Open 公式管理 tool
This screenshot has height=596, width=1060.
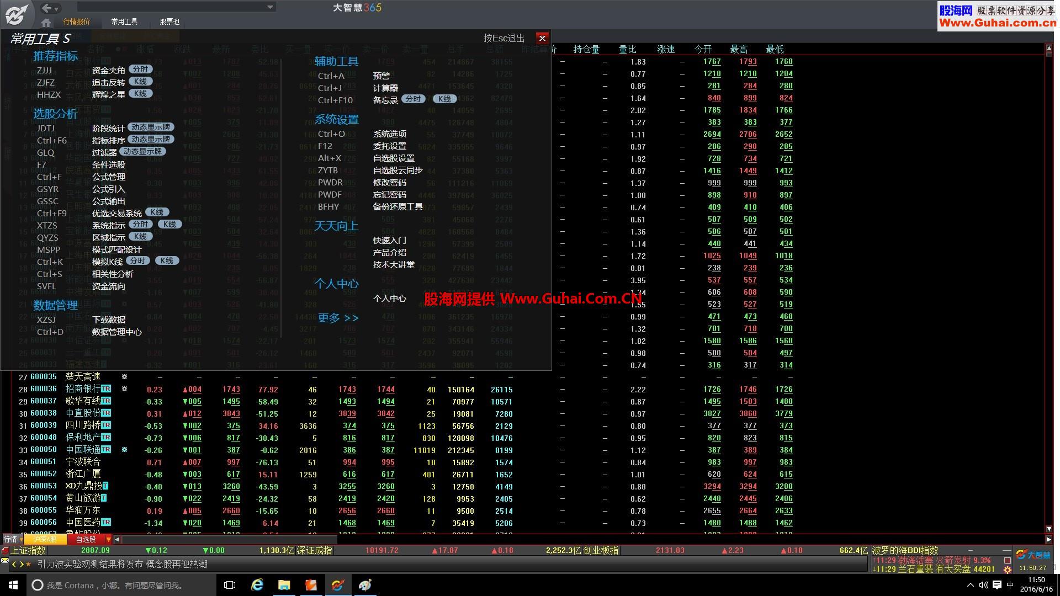click(x=108, y=177)
